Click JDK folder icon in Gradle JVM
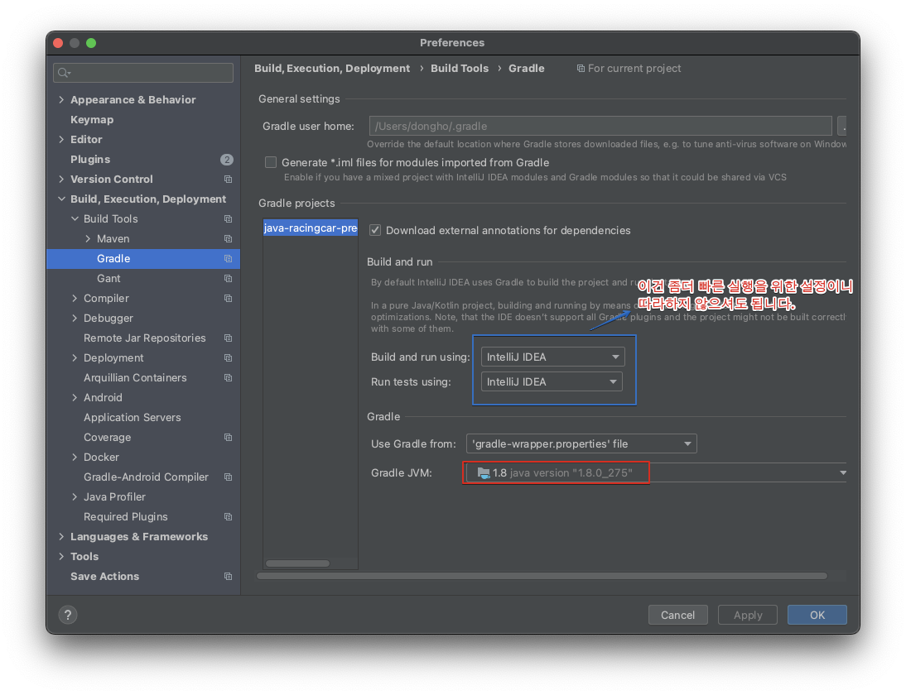Screen dimensions: 906x695 (x=484, y=473)
